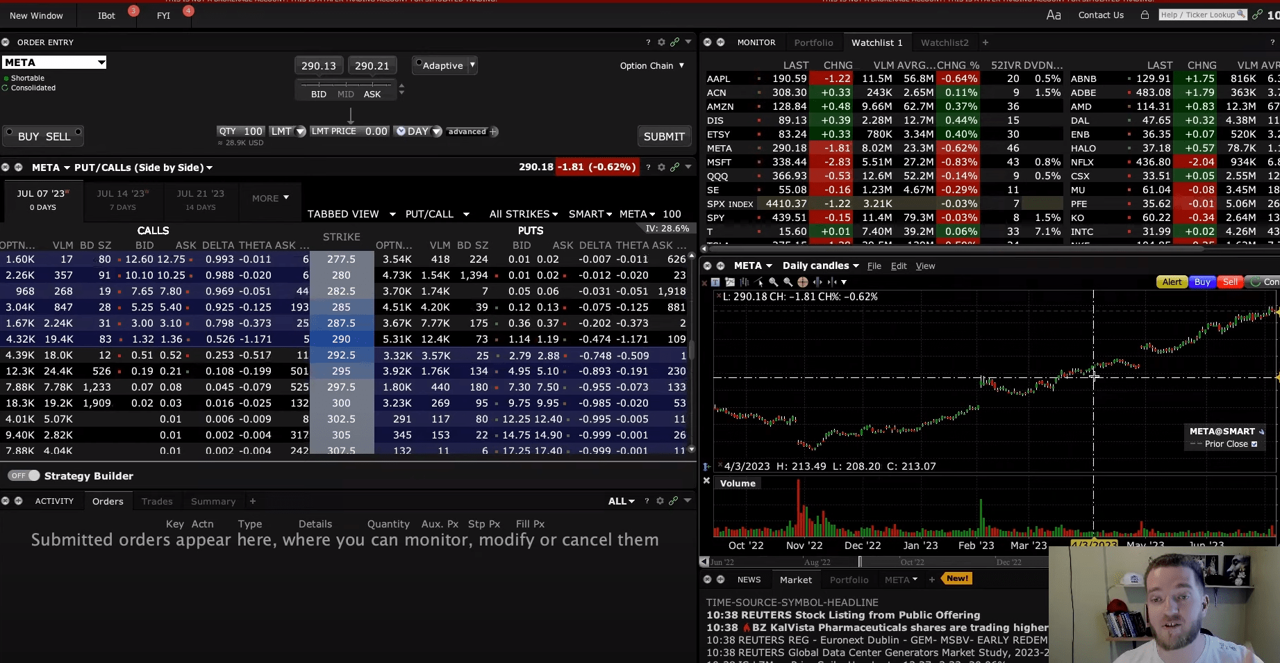1280x663 pixels.
Task: Click the lock icon beside Contact Us
Action: (x=1145, y=15)
